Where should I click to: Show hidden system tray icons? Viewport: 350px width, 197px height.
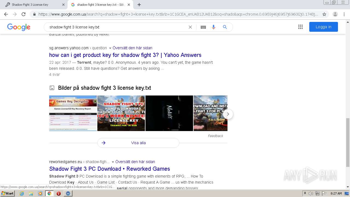305,193
